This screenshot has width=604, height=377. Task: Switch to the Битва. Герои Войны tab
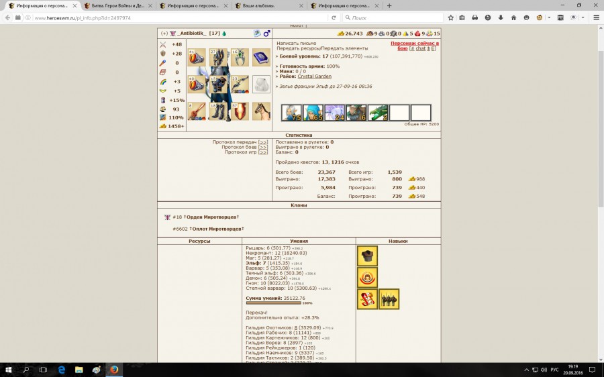pyautogui.click(x=118, y=5)
